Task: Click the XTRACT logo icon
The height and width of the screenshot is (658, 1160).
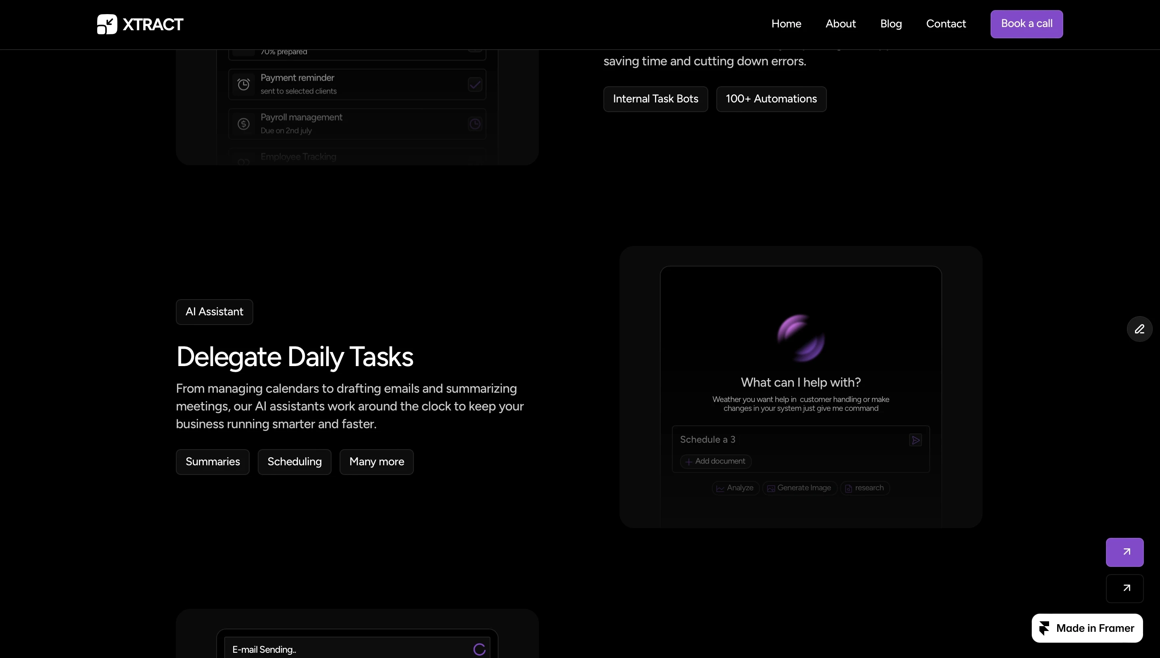Action: tap(107, 24)
